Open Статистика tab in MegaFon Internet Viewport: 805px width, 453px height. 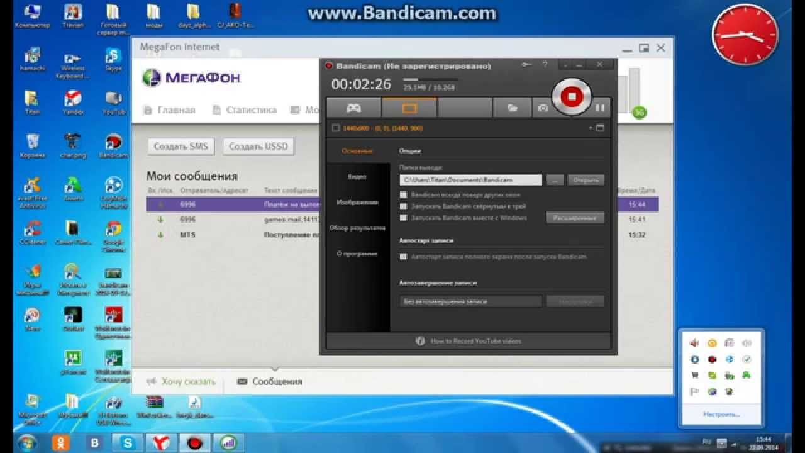(244, 110)
